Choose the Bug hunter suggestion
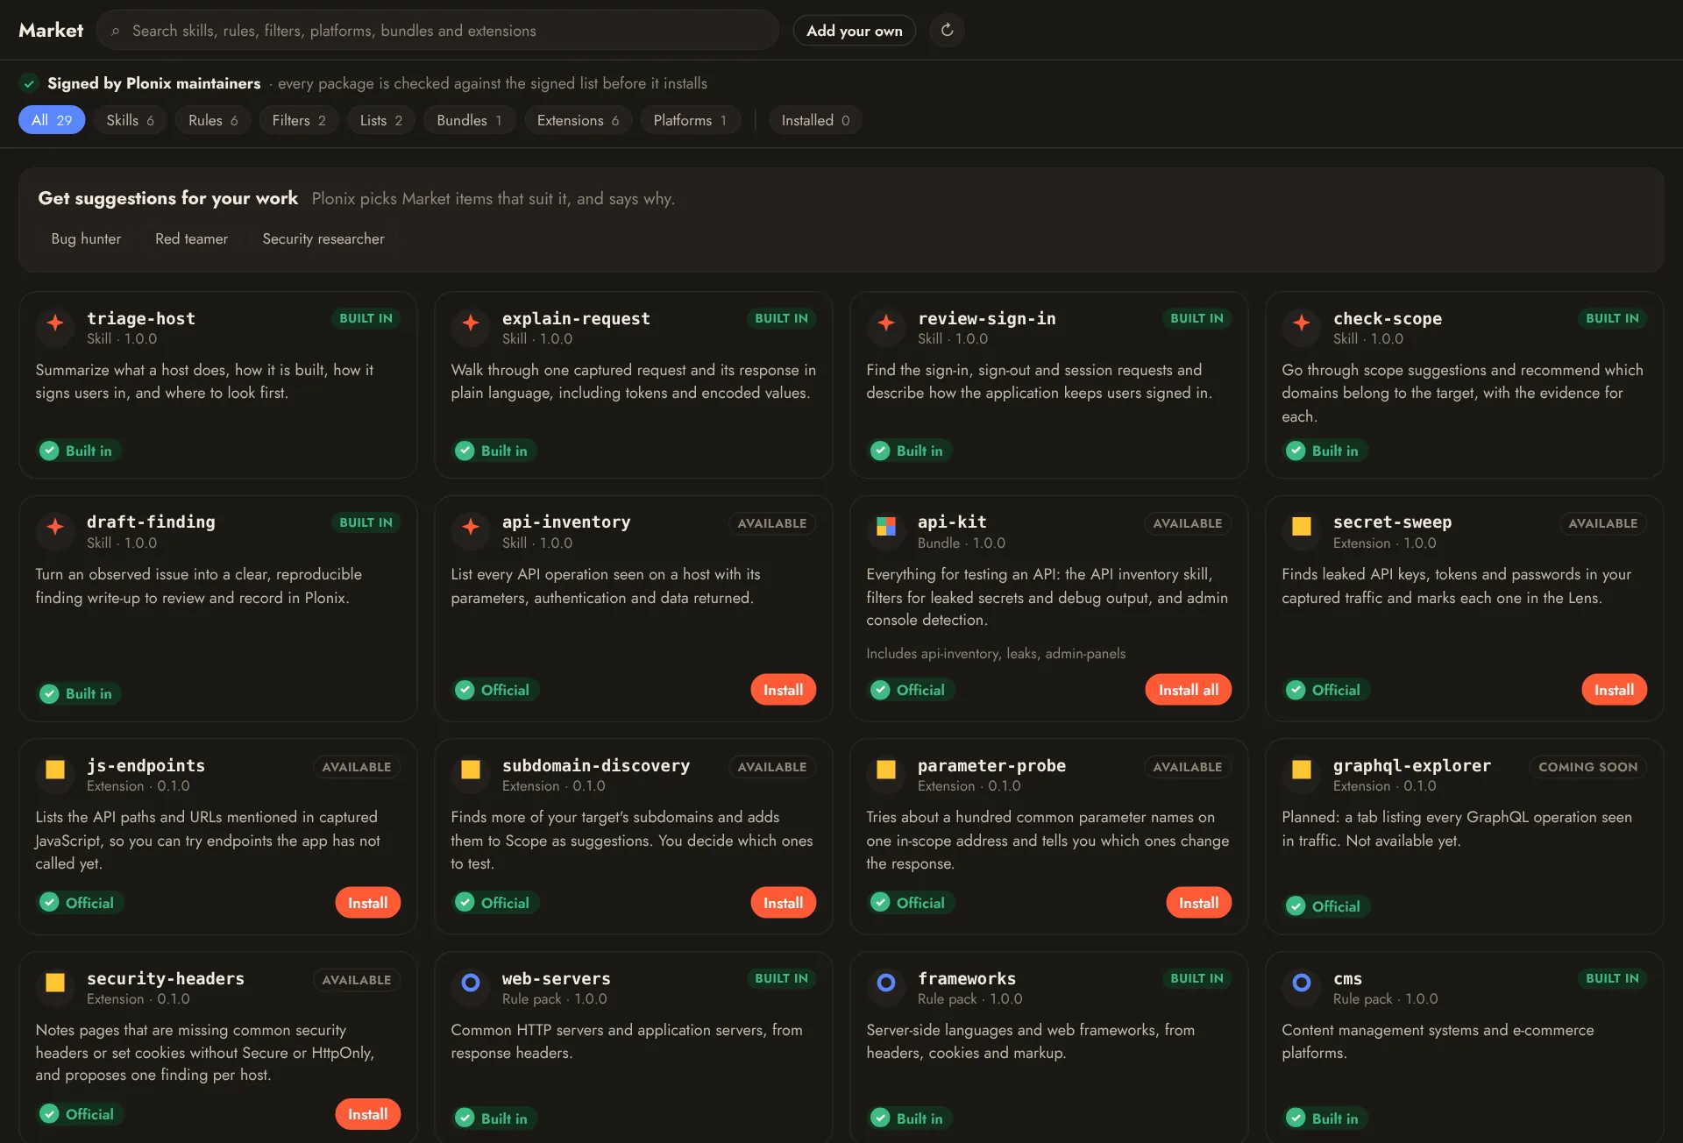The height and width of the screenshot is (1143, 1683). point(86,238)
